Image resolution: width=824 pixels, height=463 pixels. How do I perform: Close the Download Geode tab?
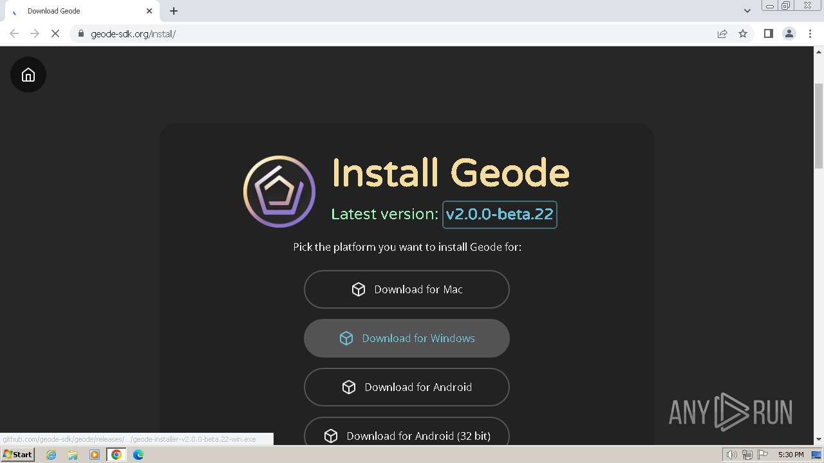(149, 11)
